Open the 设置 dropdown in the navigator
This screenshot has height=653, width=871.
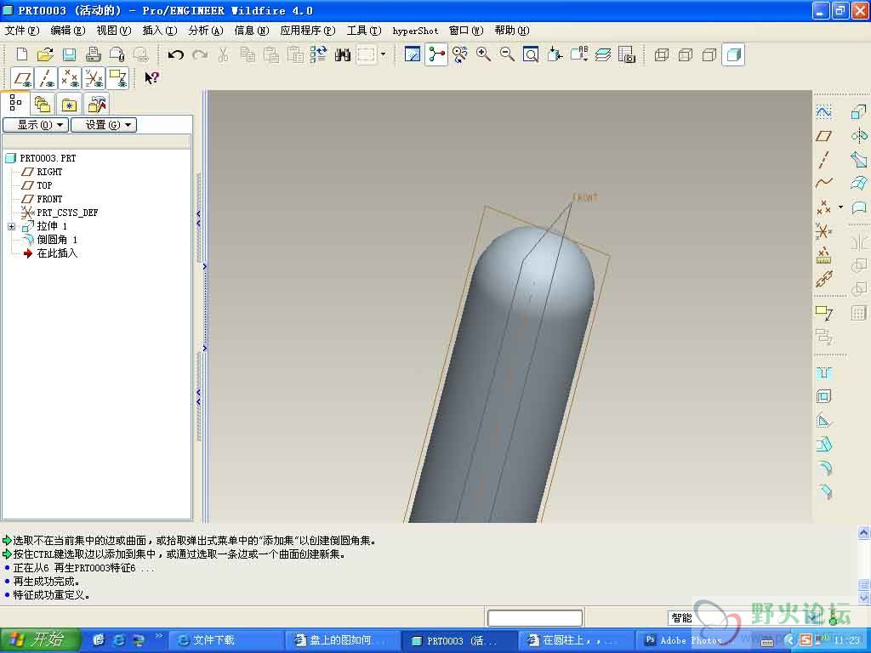104,125
